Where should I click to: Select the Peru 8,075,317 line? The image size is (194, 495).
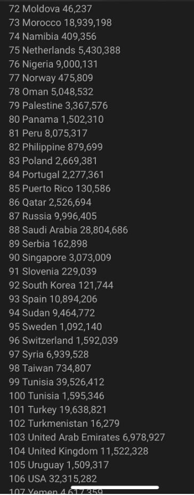(48, 133)
